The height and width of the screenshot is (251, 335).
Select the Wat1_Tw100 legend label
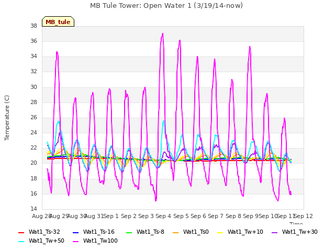pos(100,241)
